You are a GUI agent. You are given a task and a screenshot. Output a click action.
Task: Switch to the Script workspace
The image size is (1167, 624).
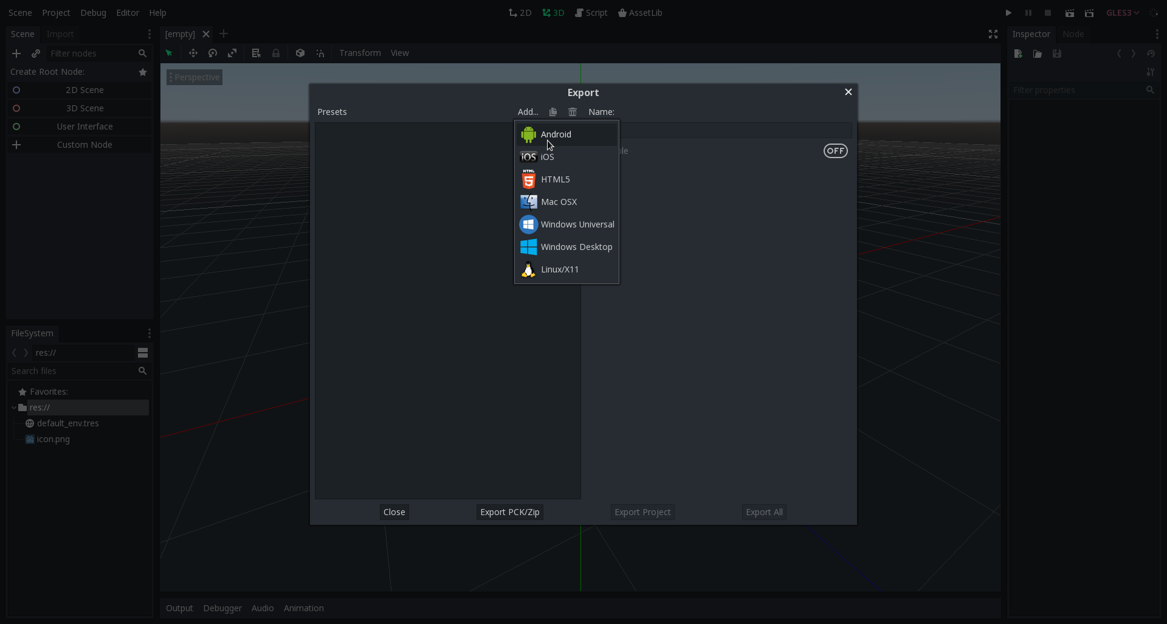[x=591, y=13]
